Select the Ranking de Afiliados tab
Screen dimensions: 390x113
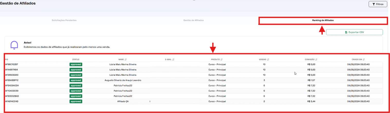coord(323,20)
